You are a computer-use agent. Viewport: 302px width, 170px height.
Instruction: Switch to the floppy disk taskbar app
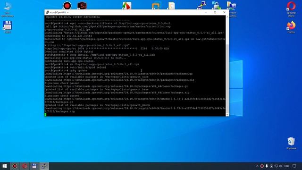pos(34,166)
